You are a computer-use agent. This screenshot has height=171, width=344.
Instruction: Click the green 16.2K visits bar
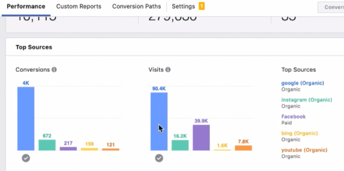tap(180, 145)
